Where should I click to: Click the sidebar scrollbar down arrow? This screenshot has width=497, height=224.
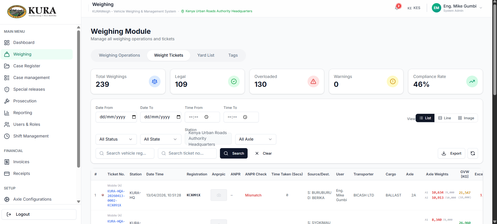[78, 202]
